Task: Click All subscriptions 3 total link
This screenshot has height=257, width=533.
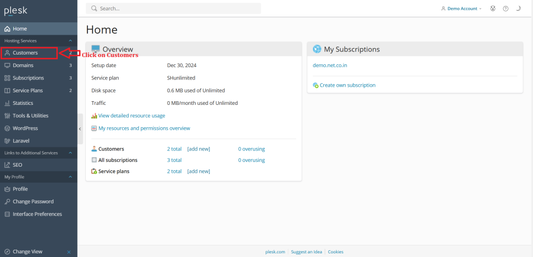Action: click(174, 160)
